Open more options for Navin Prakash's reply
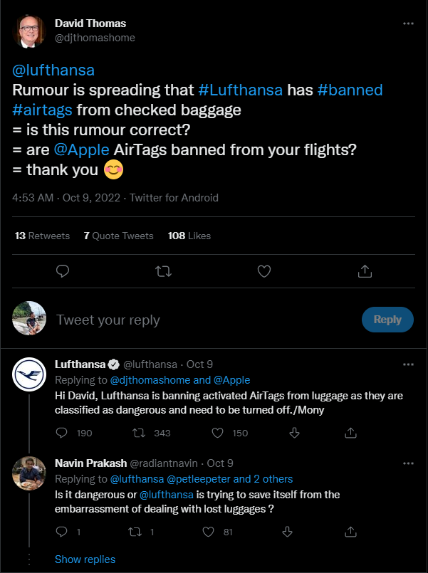 tap(408, 463)
